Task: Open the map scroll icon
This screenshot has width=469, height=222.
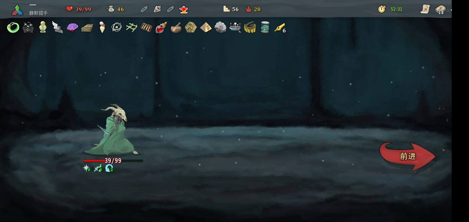Action: 425,9
